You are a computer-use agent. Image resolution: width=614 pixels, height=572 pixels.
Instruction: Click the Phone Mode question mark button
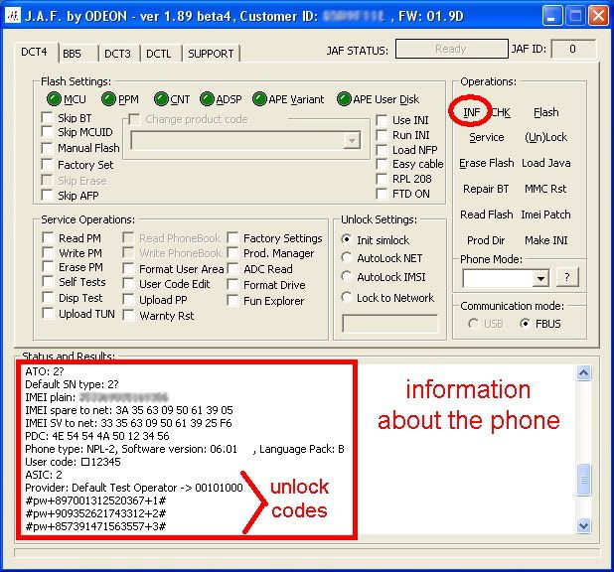[x=567, y=277]
